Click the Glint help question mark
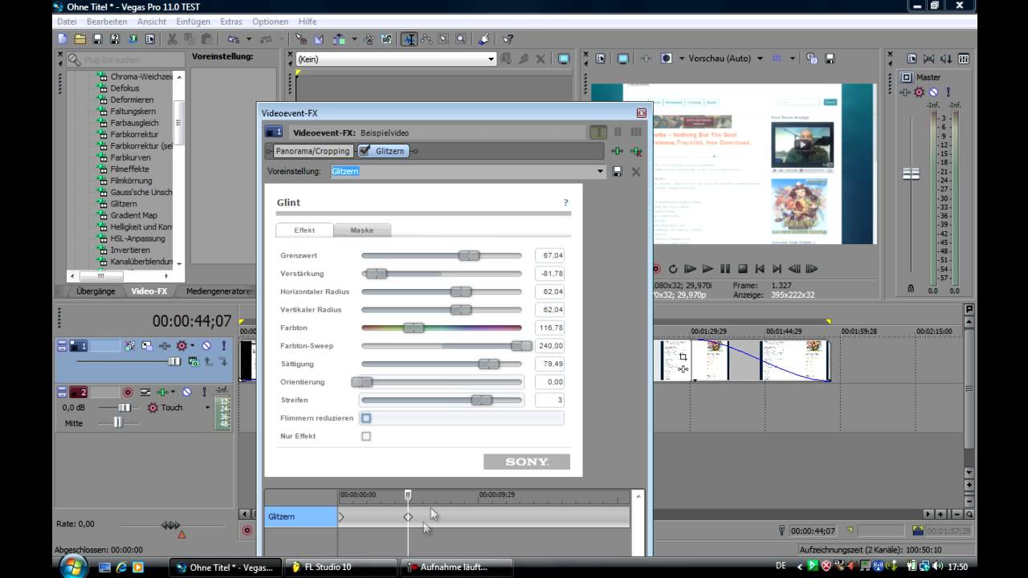The image size is (1028, 578). coord(565,203)
